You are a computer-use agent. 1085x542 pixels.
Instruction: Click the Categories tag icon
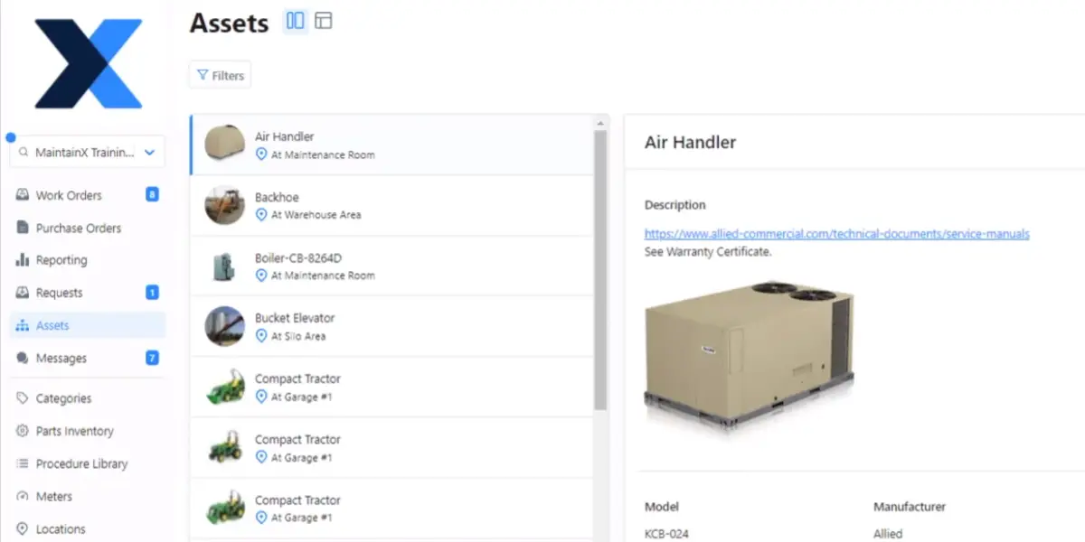coord(23,398)
